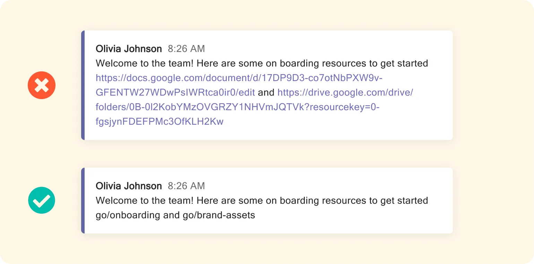Open the drive.google.com folders link
The height and width of the screenshot is (264, 534).
[x=345, y=93]
